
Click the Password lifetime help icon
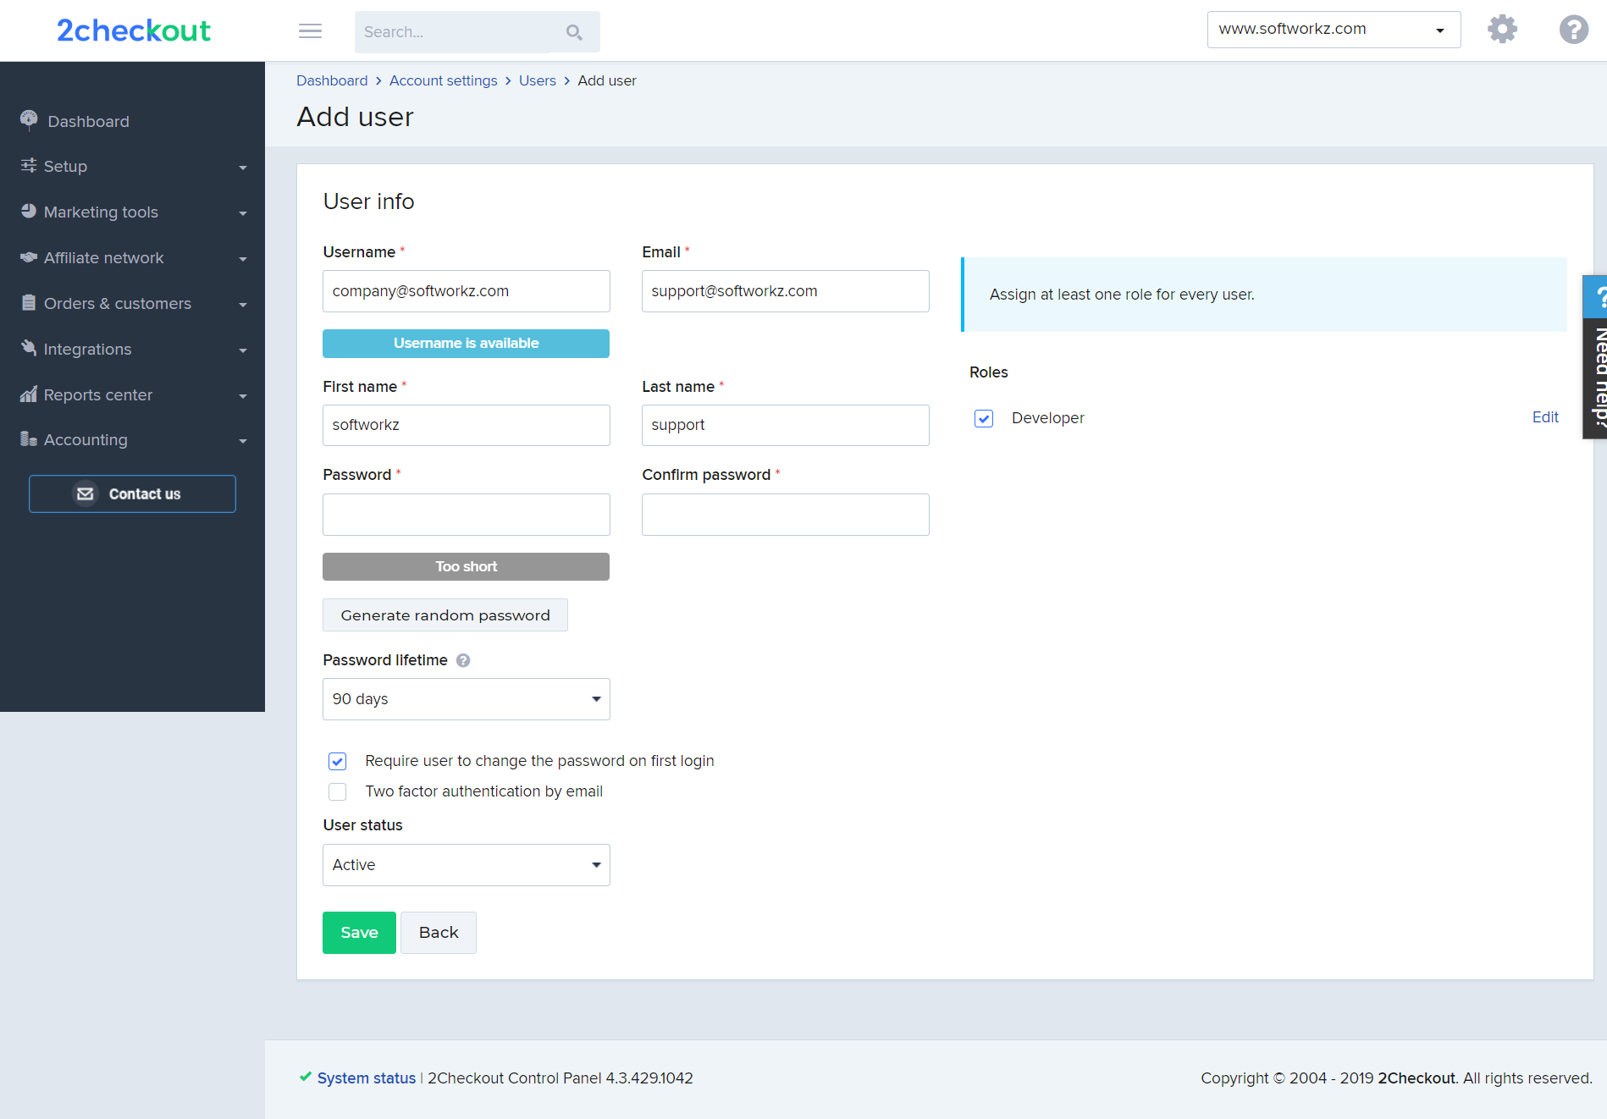[463, 660]
